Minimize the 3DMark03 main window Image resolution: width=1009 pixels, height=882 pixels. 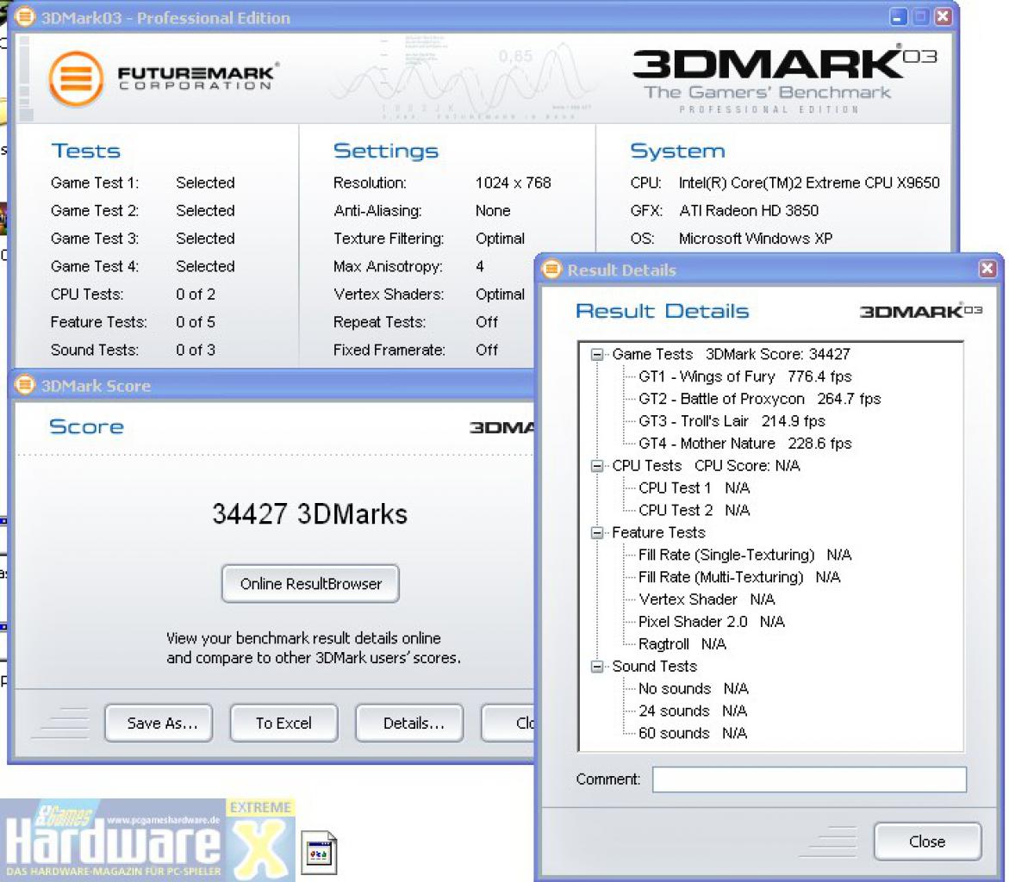(x=898, y=16)
